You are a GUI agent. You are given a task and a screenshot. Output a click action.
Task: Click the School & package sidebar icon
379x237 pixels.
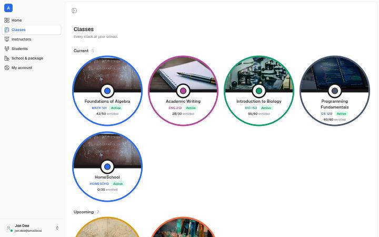7,58
